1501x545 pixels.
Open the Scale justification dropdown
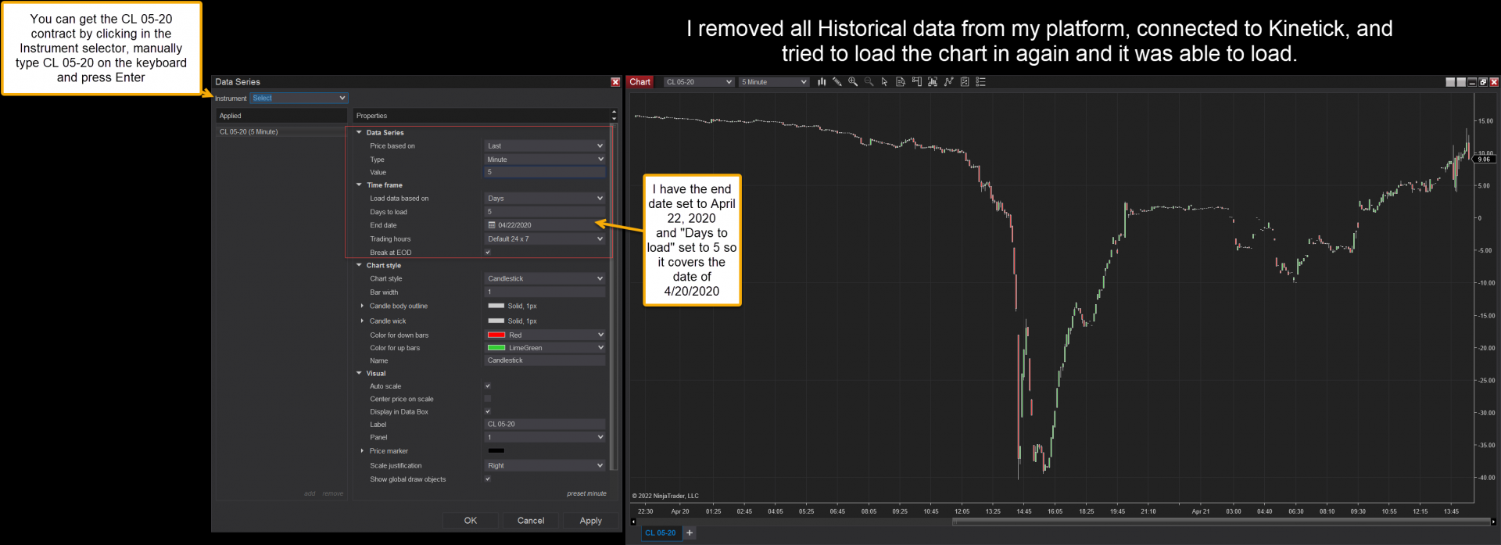pos(545,465)
